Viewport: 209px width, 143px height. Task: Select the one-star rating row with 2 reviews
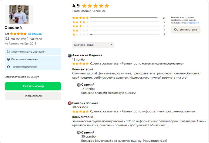[x=119, y=34]
